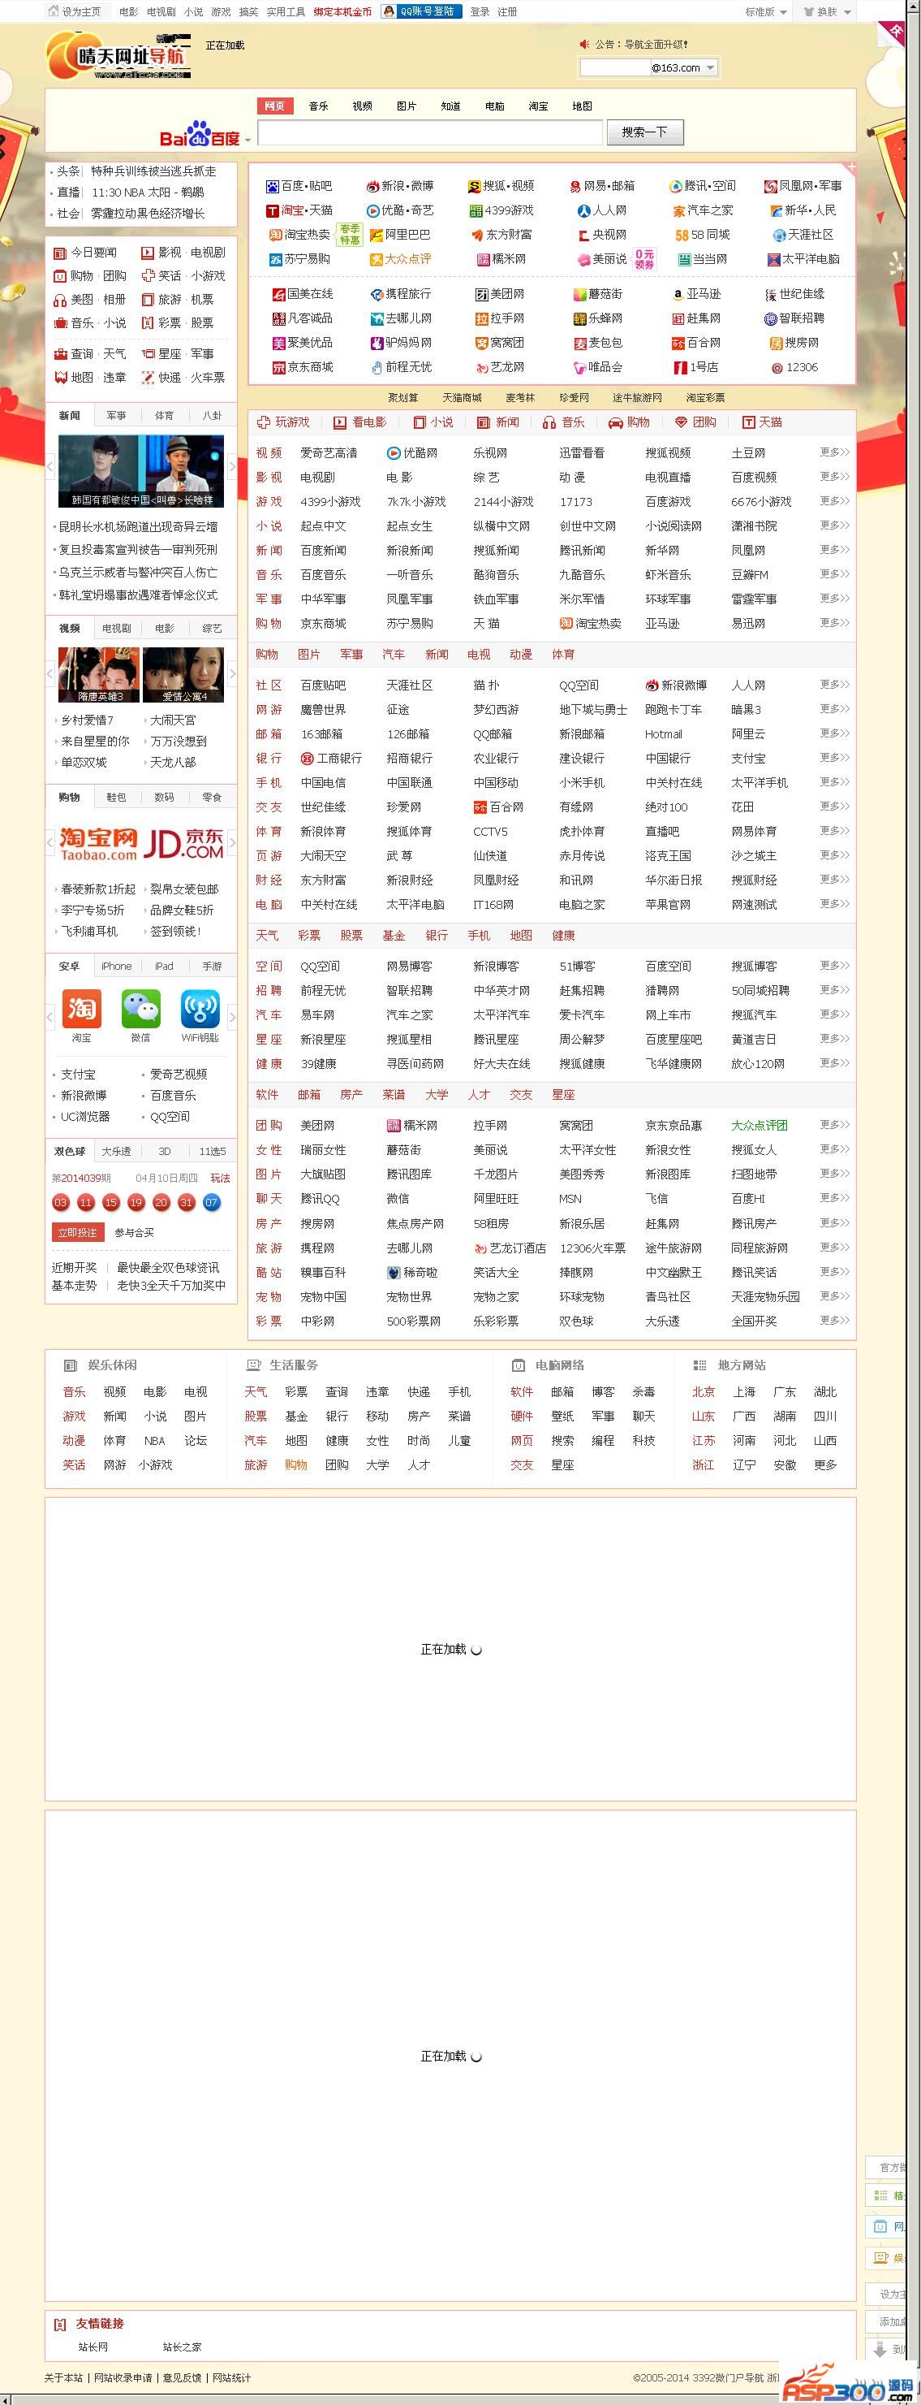Open the JD.COM 京东 logo banner

click(x=183, y=843)
